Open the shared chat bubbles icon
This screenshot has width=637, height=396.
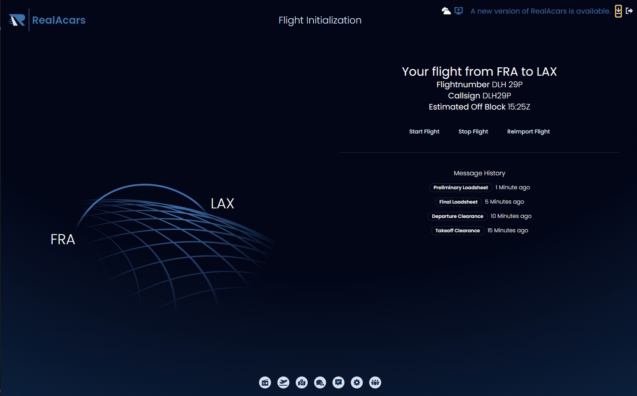(x=320, y=382)
